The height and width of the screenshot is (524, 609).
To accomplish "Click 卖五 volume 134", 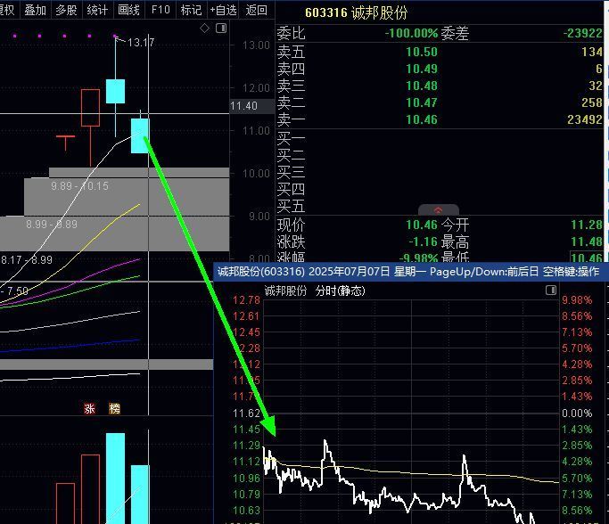I will pyautogui.click(x=592, y=52).
